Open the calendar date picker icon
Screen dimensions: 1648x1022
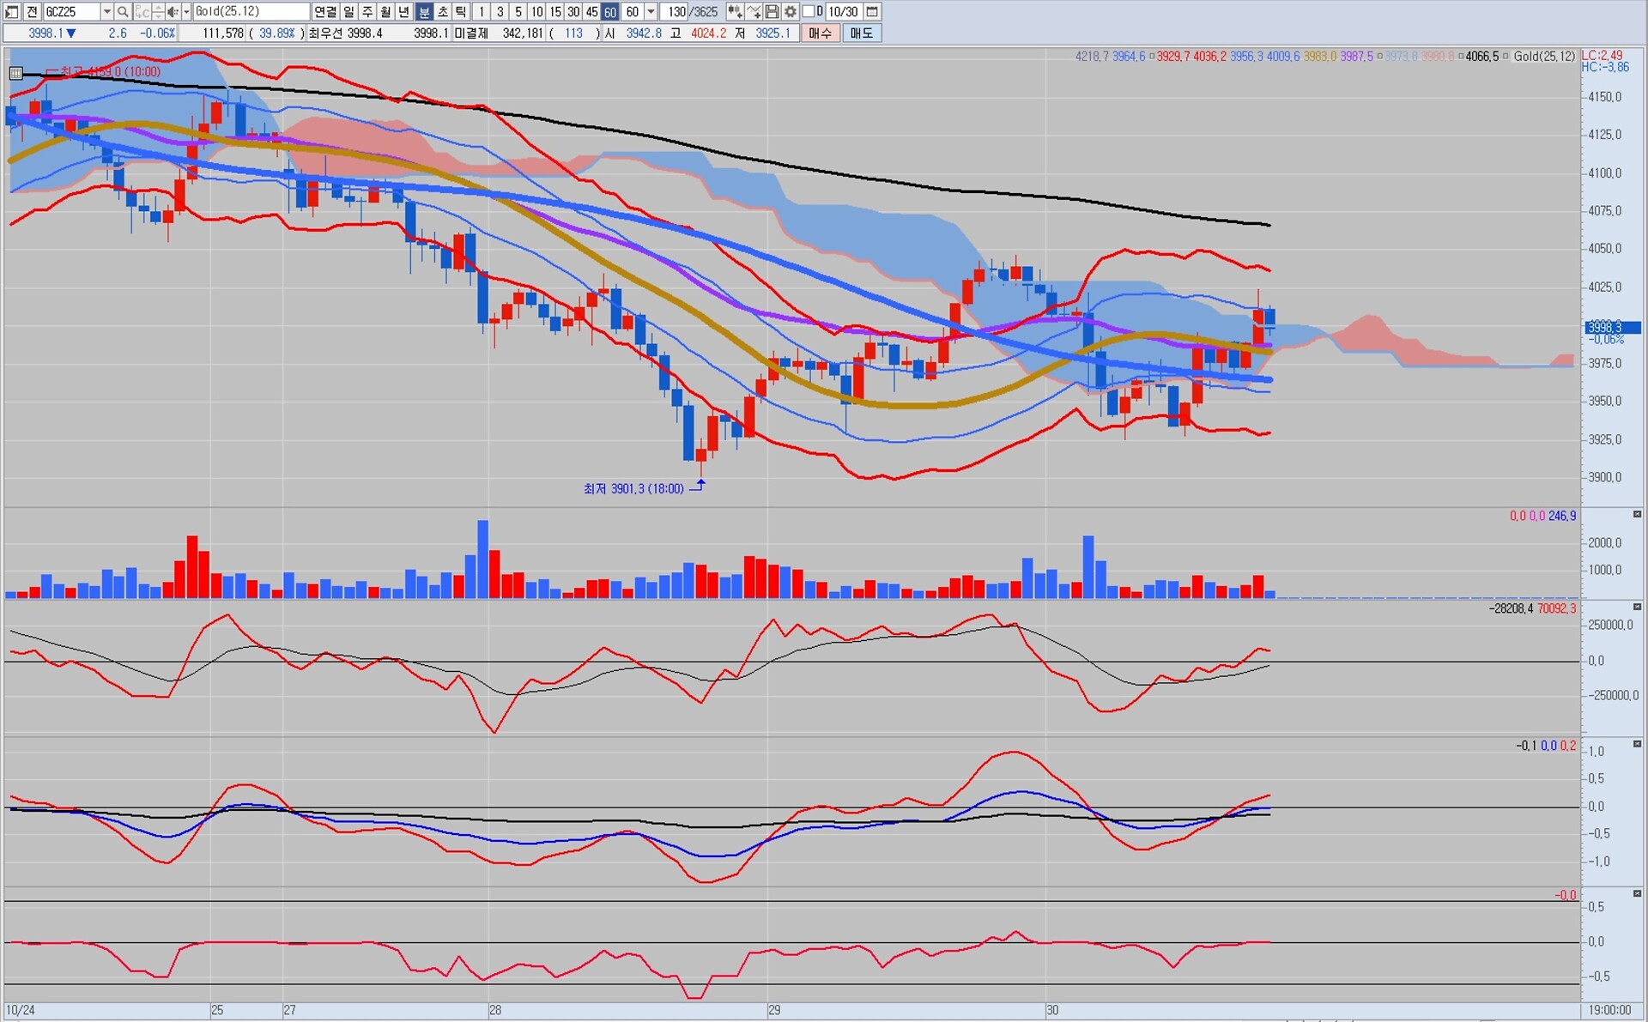[x=872, y=11]
